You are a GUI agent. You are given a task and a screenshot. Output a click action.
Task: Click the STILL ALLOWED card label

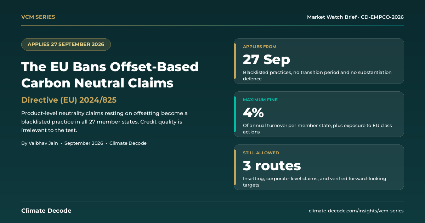pyautogui.click(x=261, y=153)
